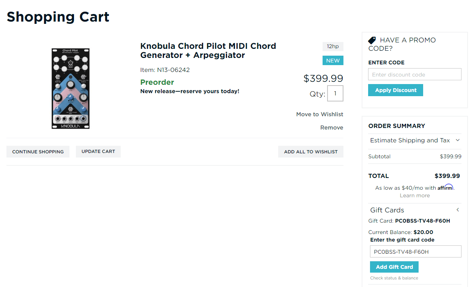Apply the entered discount code
Image resolution: width=474 pixels, height=287 pixels.
pos(395,90)
